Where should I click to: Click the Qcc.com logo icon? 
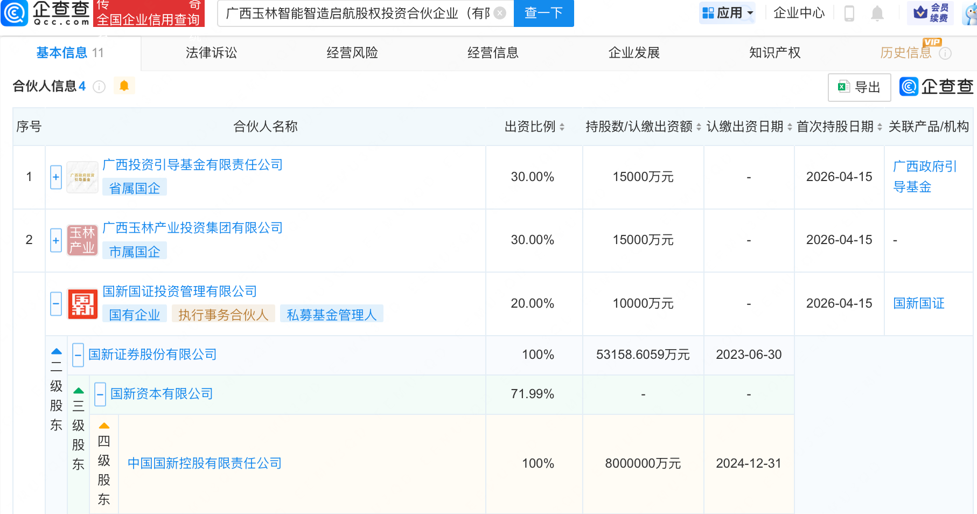pyautogui.click(x=15, y=13)
